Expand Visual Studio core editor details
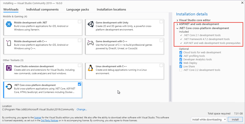245x124 pixels. tap(177, 20)
